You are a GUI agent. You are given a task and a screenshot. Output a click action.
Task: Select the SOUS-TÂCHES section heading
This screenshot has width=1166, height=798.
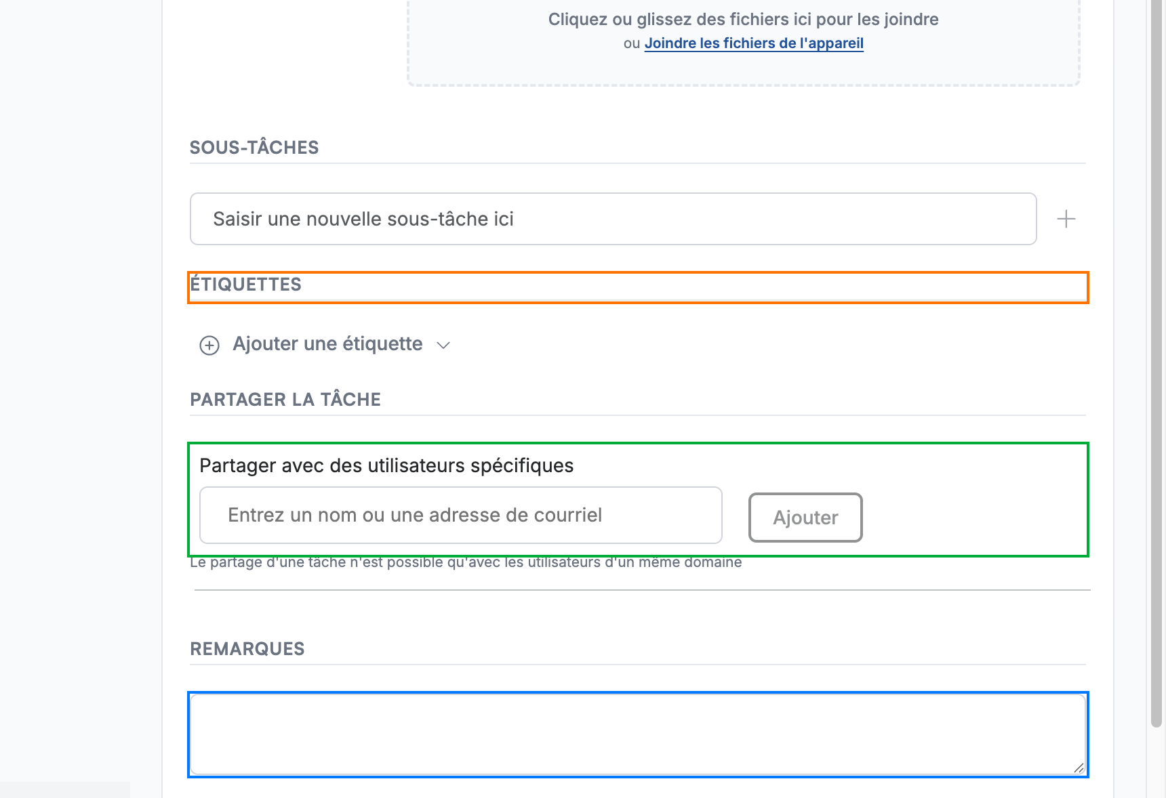(254, 148)
